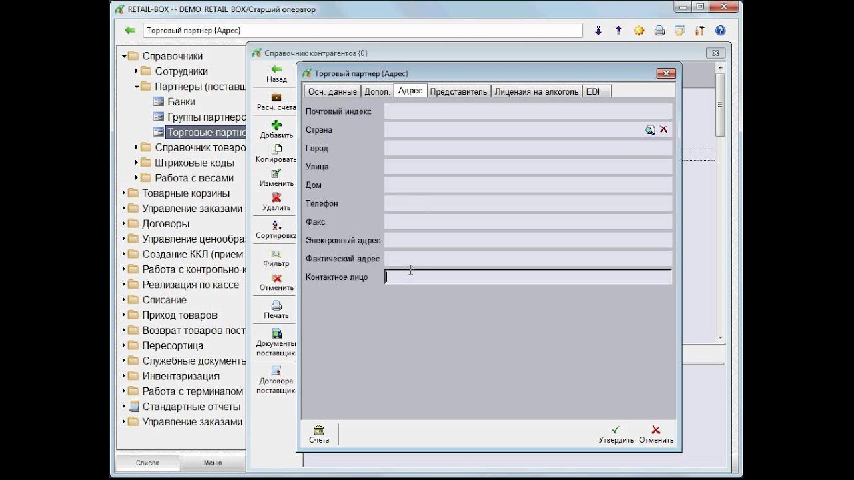854x480 pixels.
Task: Open Сортировка sorting options
Action: click(x=276, y=230)
